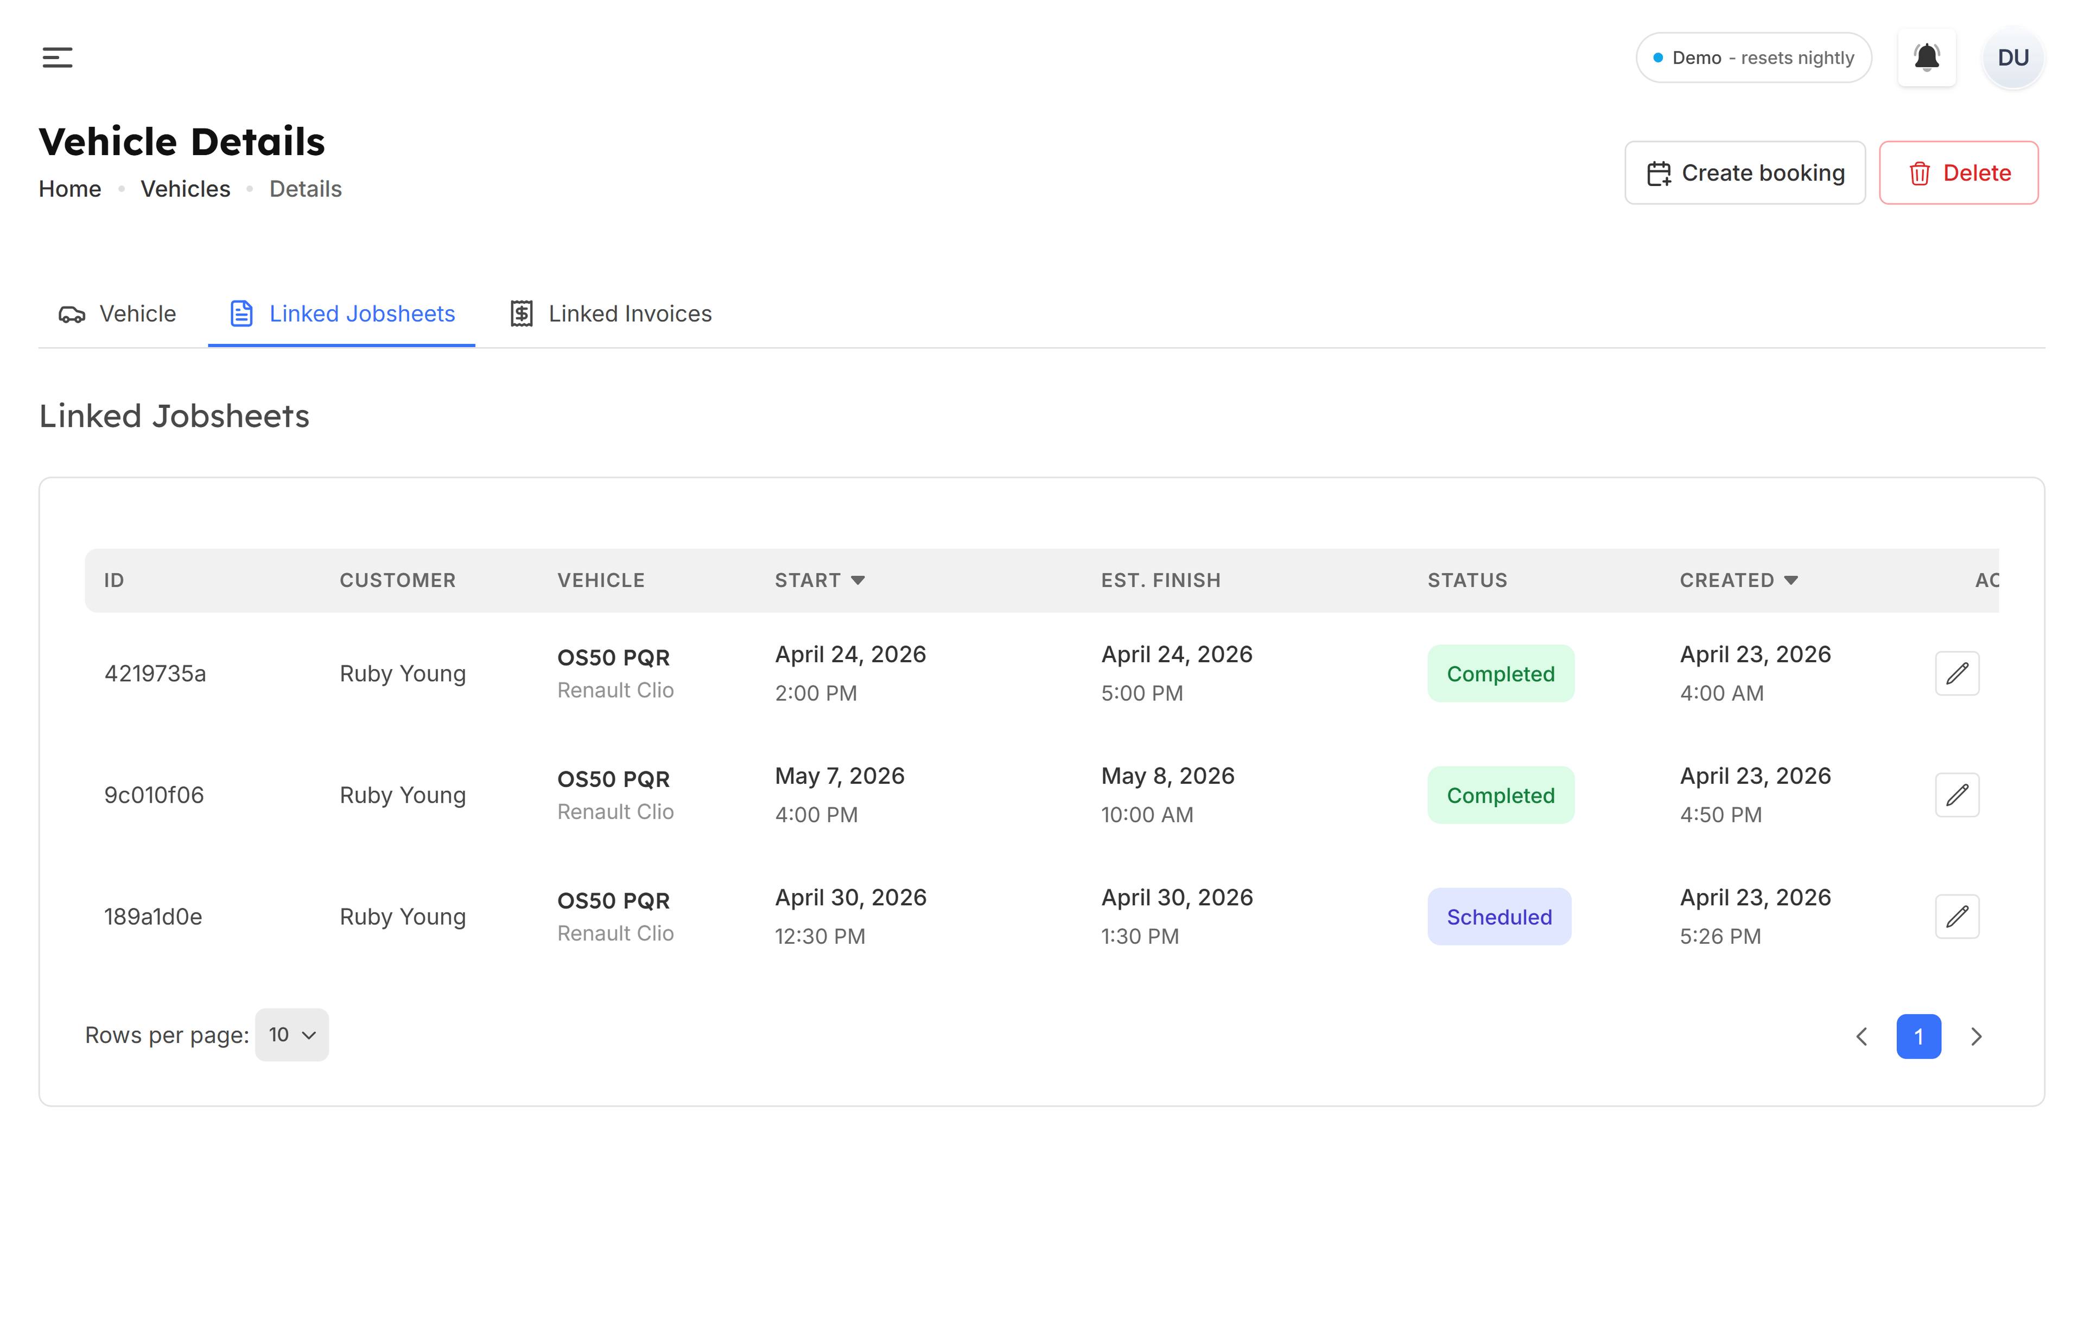Sort by the Start column arrow
This screenshot has width=2084, height=1318.
pyautogui.click(x=857, y=580)
